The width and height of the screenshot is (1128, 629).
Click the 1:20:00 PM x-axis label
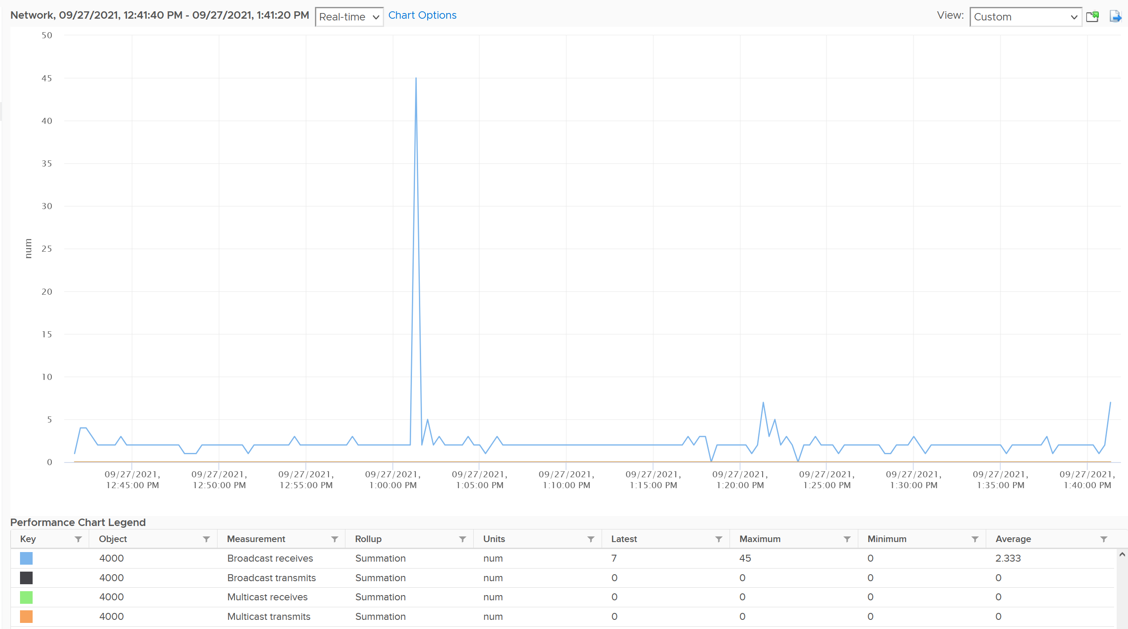pos(740,479)
